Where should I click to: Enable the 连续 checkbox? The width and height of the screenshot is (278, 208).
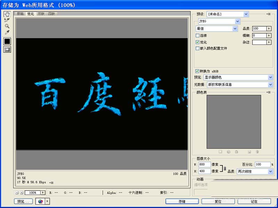[197, 36]
